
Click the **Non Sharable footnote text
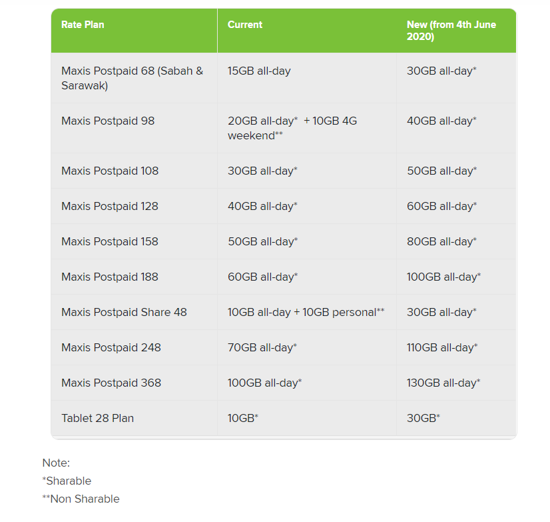tap(81, 499)
